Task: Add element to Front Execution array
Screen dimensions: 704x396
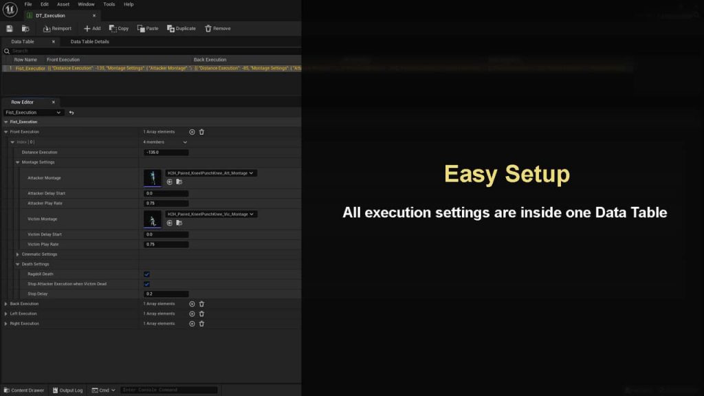Action: tap(192, 132)
